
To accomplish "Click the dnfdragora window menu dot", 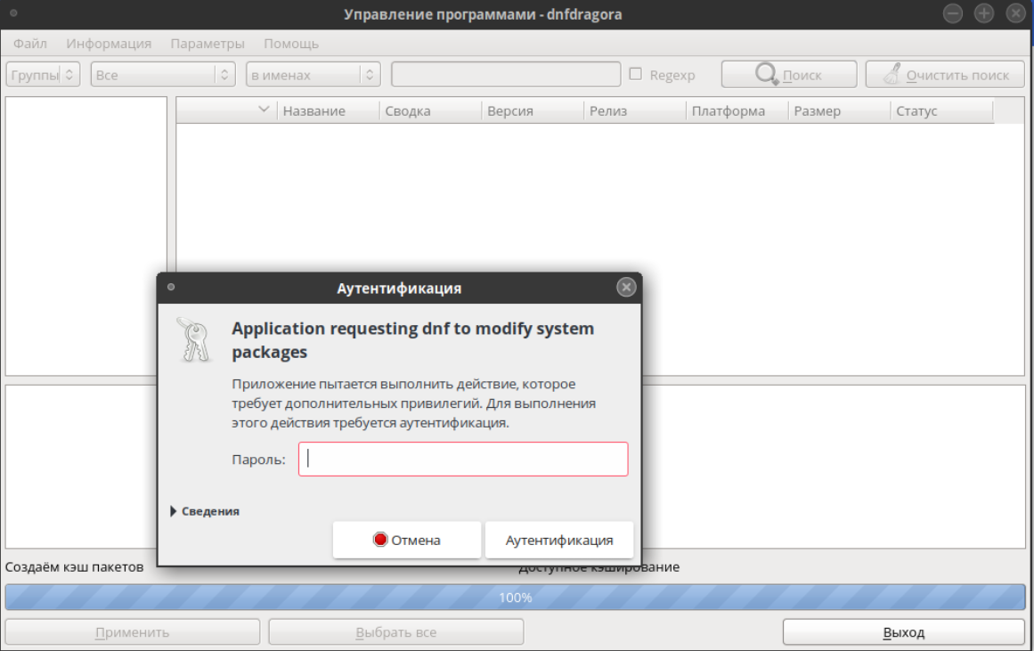I will [x=13, y=13].
